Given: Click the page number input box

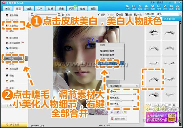Looking at the screenshot, I should [x=167, y=105].
